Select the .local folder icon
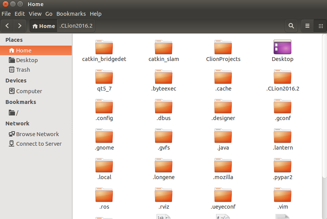 [104, 165]
